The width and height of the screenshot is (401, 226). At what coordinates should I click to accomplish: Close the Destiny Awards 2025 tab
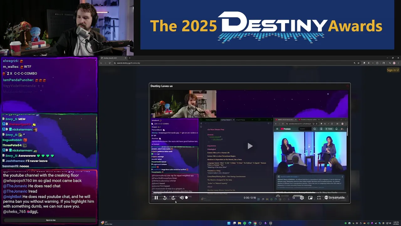[126, 58]
